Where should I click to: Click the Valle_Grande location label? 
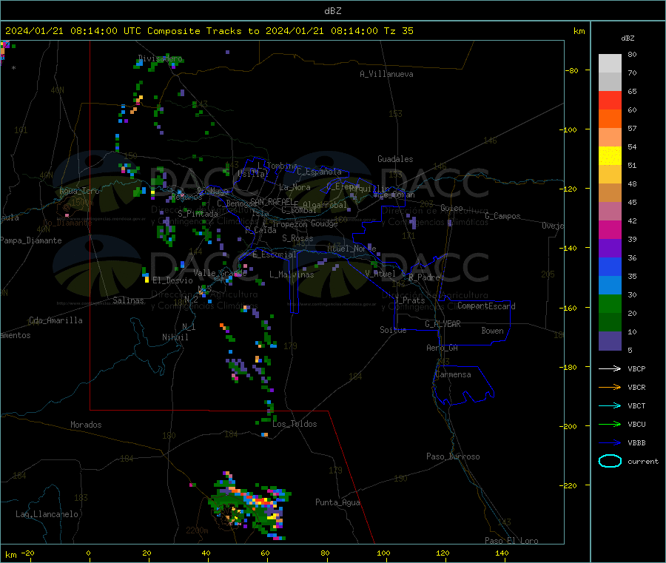coord(220,272)
